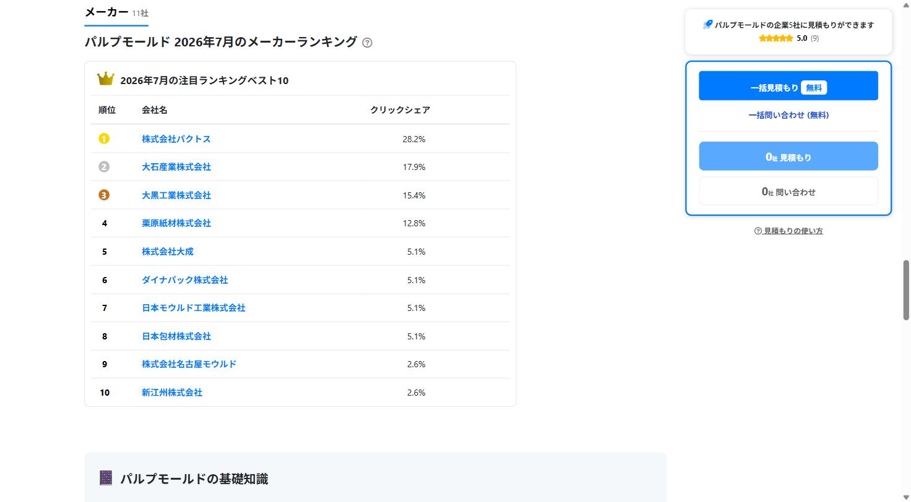Click the page scrollbar thumb

[x=906, y=290]
